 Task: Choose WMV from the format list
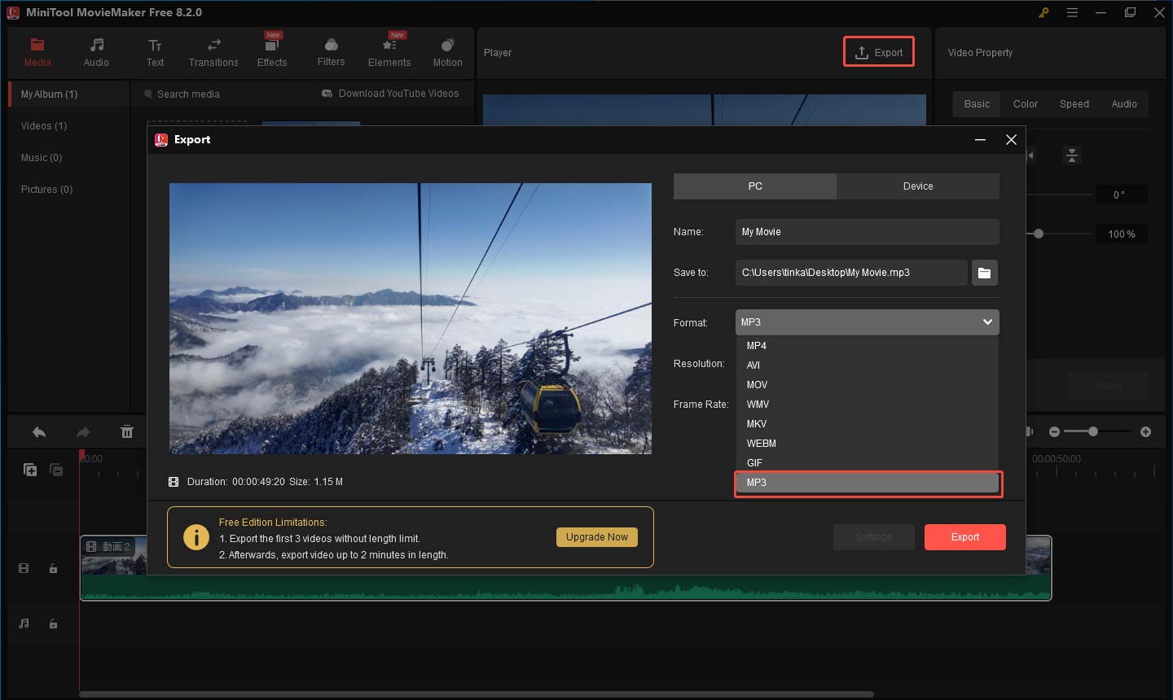pyautogui.click(x=867, y=405)
